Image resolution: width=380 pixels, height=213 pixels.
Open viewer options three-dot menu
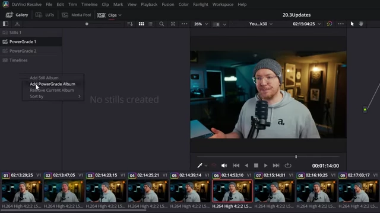coord(341,24)
